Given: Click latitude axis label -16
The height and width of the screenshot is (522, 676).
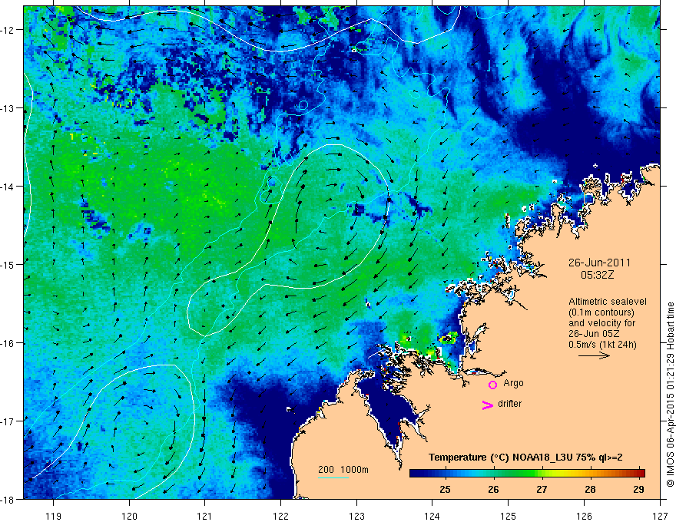Looking at the screenshot, I should 8,343.
